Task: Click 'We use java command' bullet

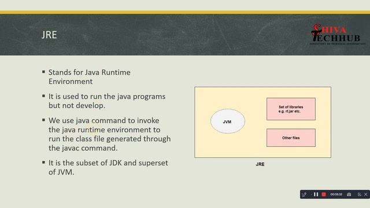Action: pos(109,134)
